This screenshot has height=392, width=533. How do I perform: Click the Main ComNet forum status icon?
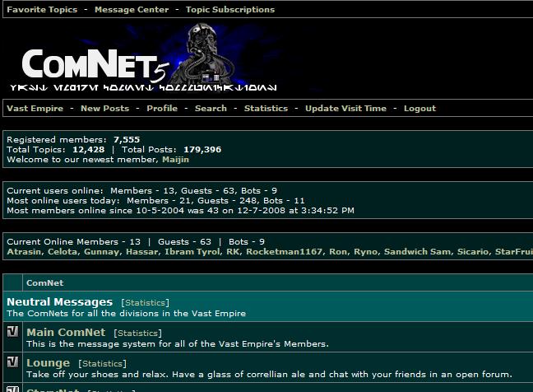pyautogui.click(x=12, y=331)
